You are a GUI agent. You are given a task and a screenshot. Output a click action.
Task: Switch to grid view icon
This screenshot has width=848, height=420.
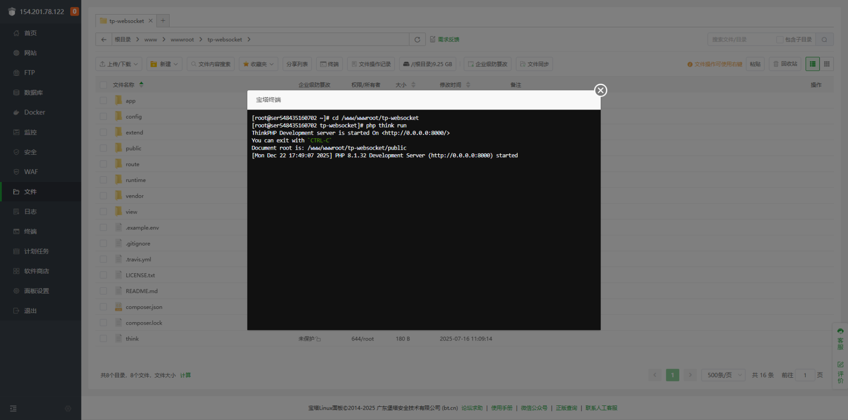(827, 64)
